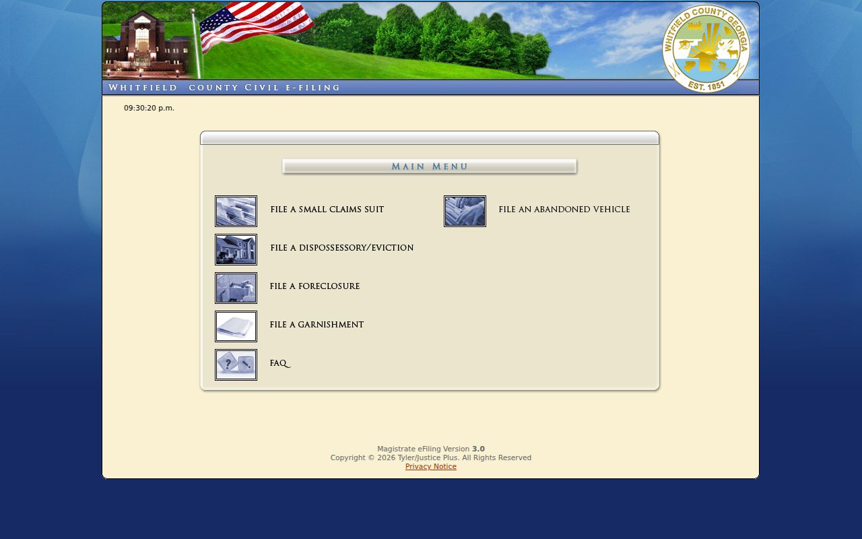Image resolution: width=862 pixels, height=539 pixels.
Task: Click the clock time 09:30:20 p.m.
Action: tap(149, 108)
